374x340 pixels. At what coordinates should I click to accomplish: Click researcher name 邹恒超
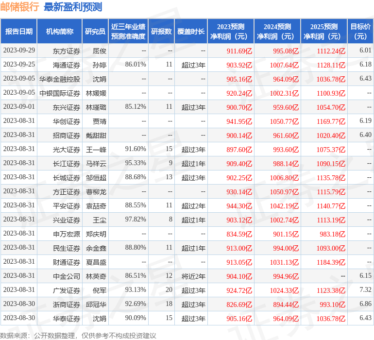pos(96,177)
